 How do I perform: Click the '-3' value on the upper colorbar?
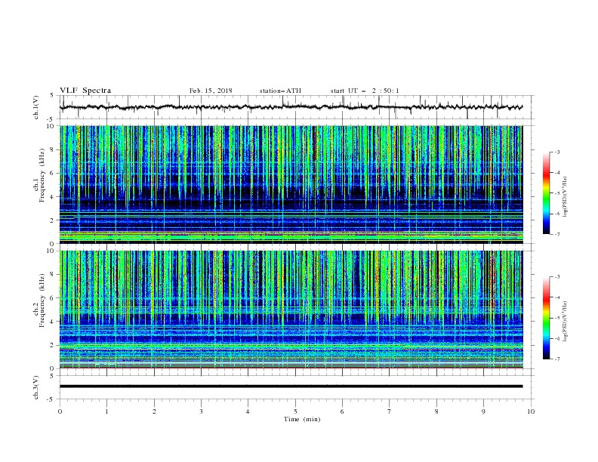tap(556, 152)
